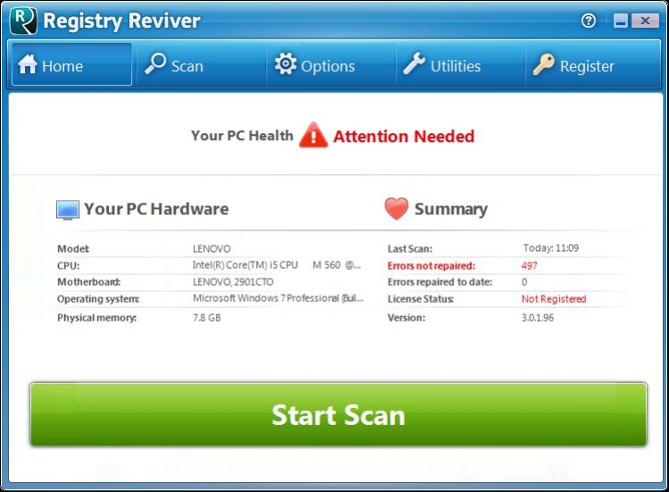Screen dimensions: 669x492
Task: Click the Motherboard value LENOVO, 2901CTO
Action: (x=233, y=282)
